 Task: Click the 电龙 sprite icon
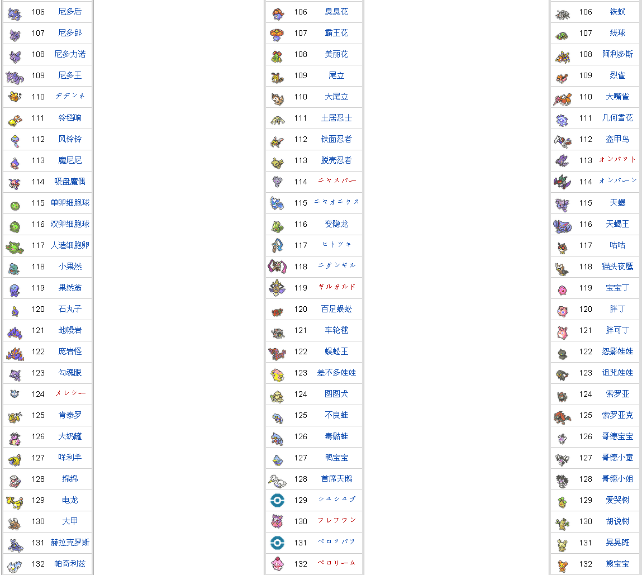tap(15, 501)
